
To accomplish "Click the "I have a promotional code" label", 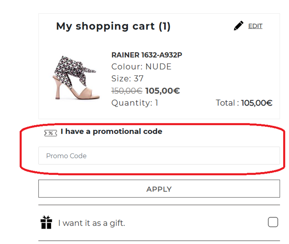I will [x=111, y=131].
